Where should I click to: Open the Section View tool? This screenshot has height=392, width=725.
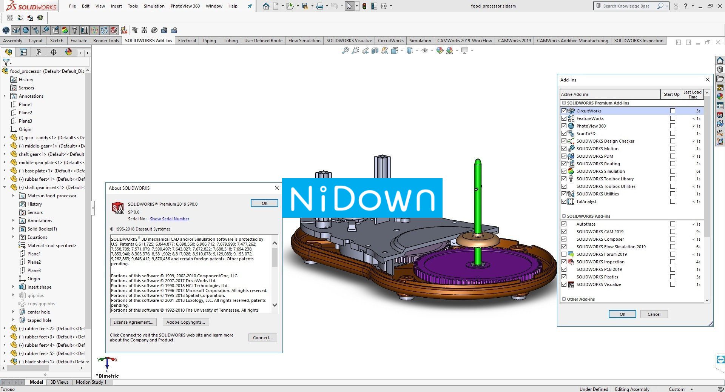click(x=375, y=51)
